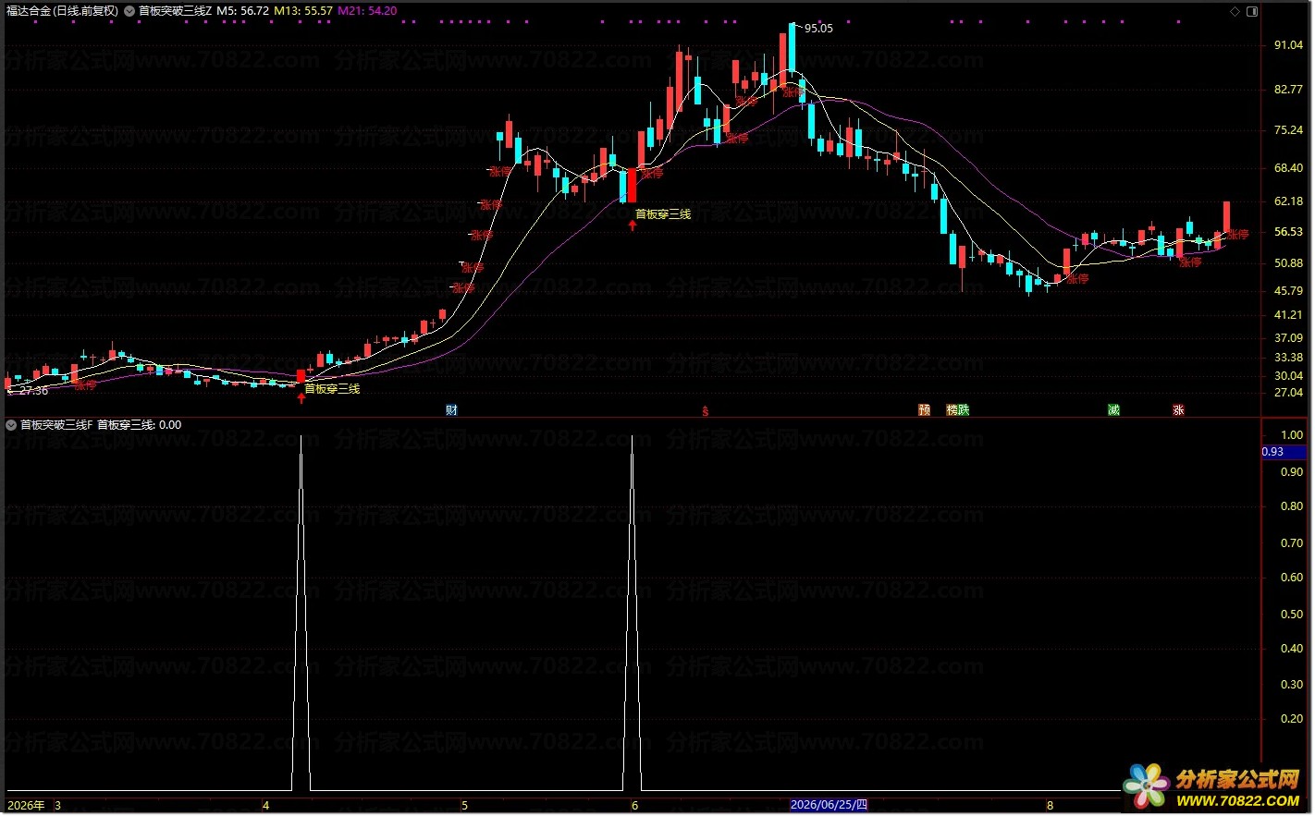Click the first white signal spike in April
Screen dimensions: 1315x816
301,613
